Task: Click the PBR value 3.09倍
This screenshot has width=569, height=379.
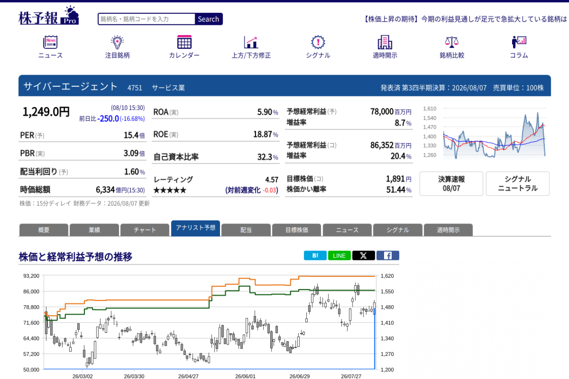Action: pos(134,153)
